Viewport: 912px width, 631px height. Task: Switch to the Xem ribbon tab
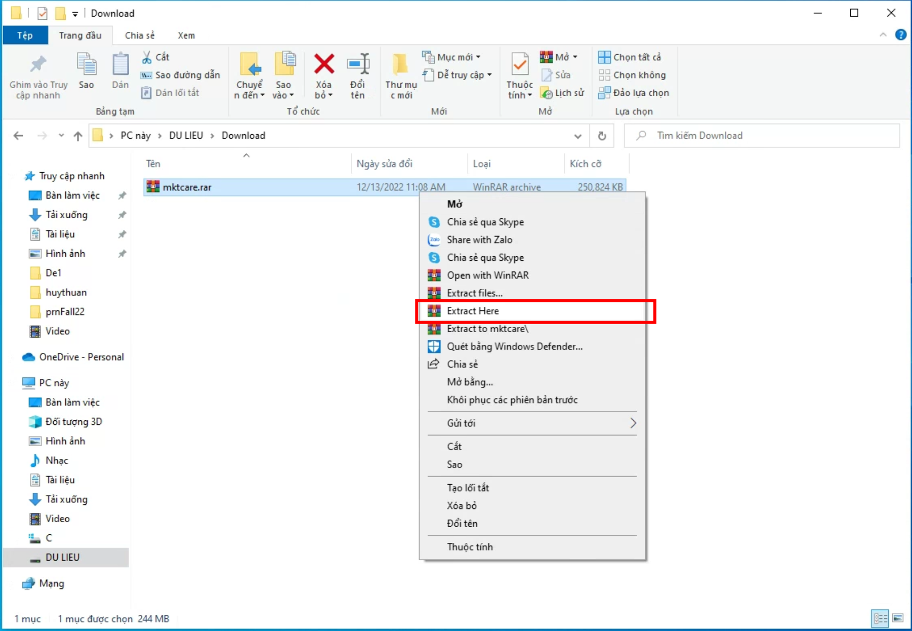tap(186, 35)
